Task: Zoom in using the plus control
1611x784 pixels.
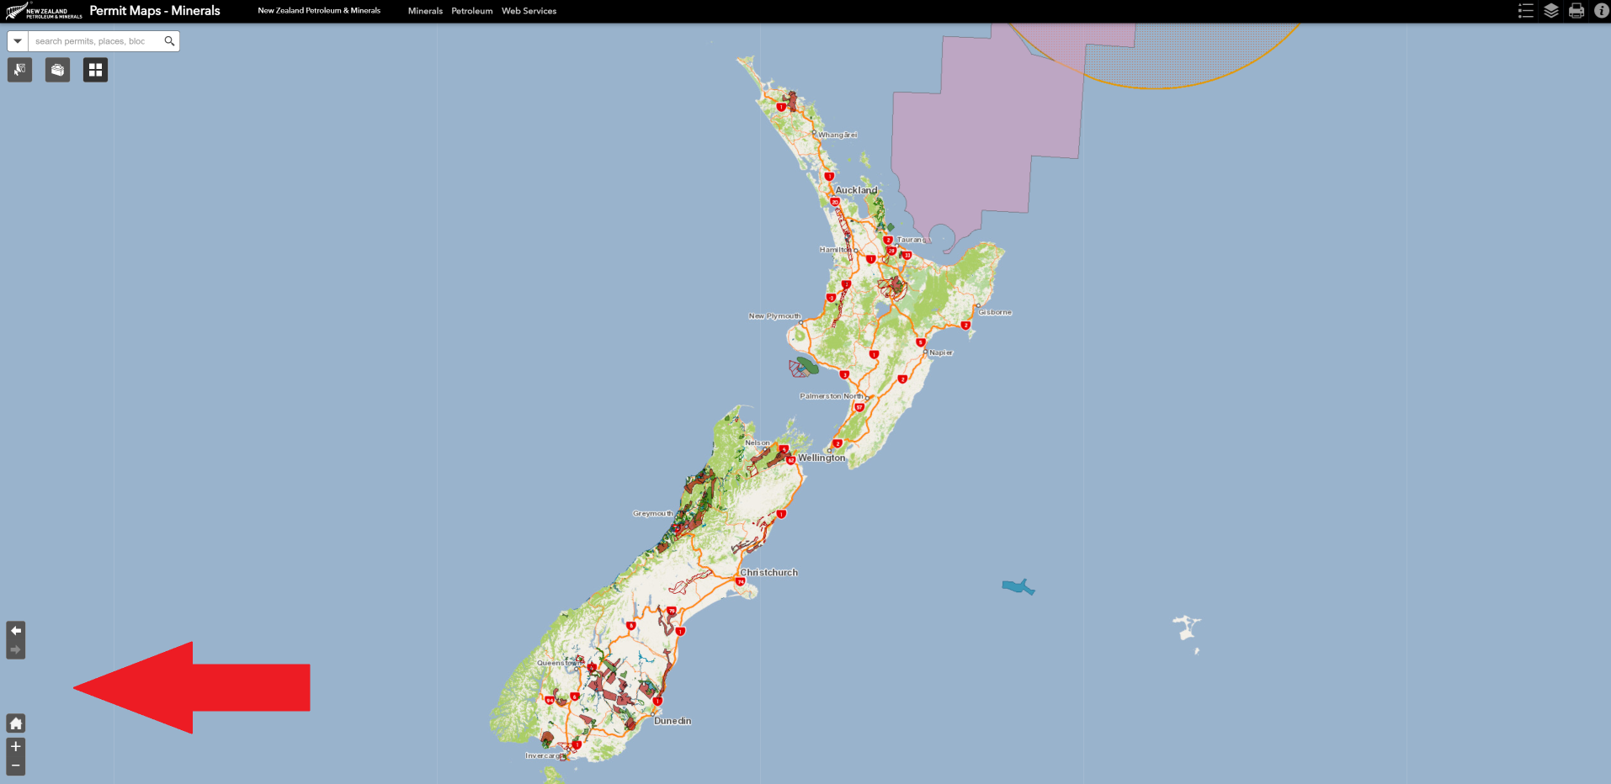Action: point(15,747)
